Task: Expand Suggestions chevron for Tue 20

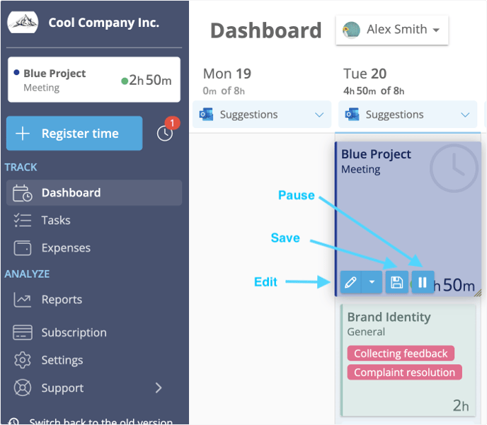Action: (x=465, y=115)
